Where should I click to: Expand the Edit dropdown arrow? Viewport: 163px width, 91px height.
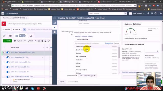tap(35, 41)
